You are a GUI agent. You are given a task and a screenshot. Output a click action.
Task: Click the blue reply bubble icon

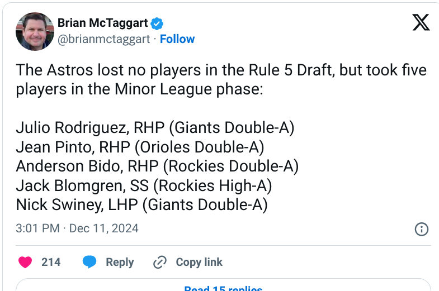89,262
